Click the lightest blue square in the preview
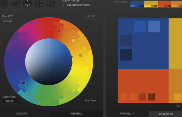This screenshot has height=117, width=182. point(154,27)
